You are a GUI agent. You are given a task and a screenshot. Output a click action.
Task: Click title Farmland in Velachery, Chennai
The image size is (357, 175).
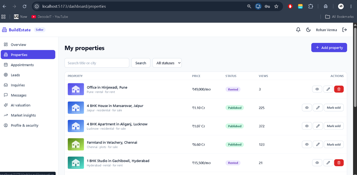(112, 143)
